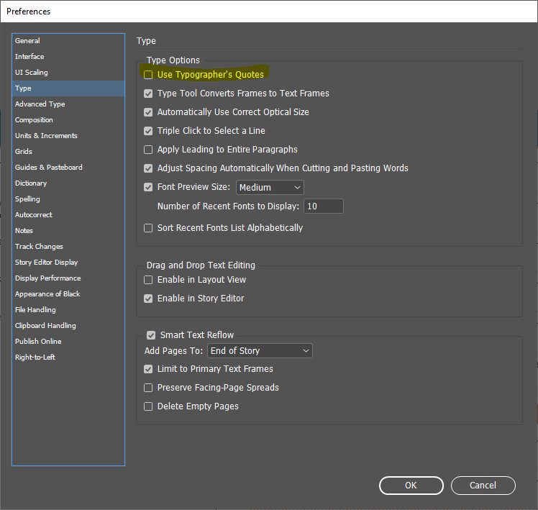Select Clipboard Handling in the sidebar

coord(45,326)
